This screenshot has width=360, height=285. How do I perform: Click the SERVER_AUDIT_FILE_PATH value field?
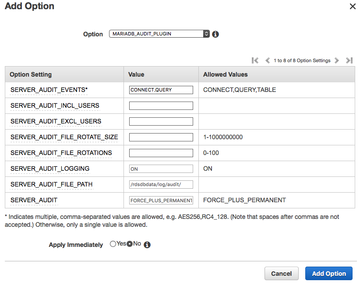coord(161,184)
